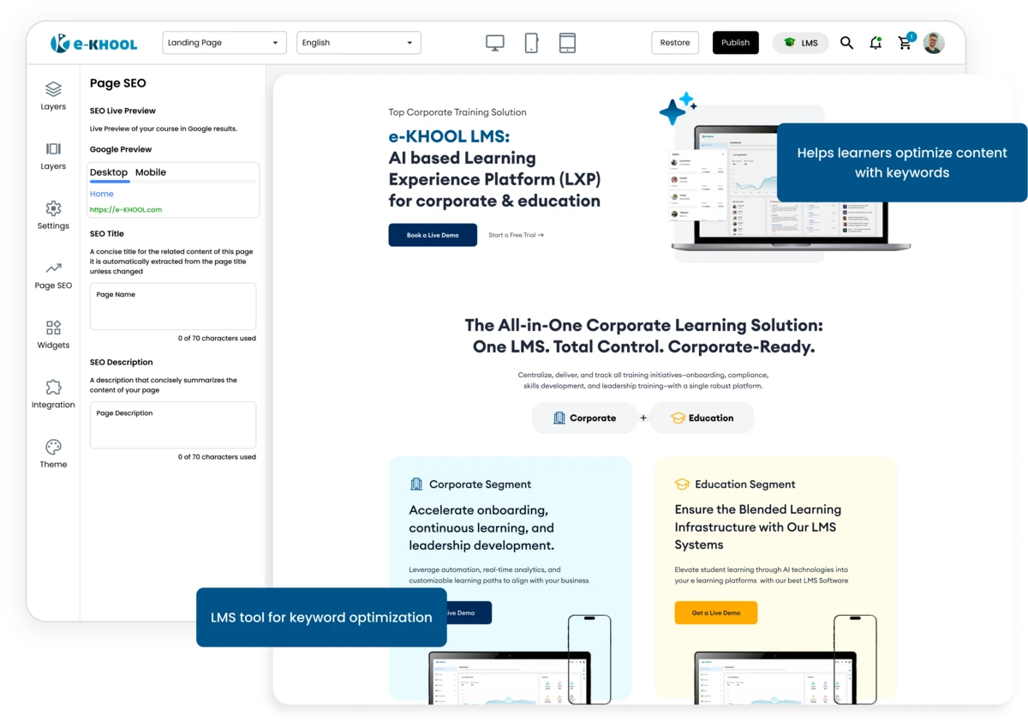
Task: Open the Home link in Google Preview
Action: [101, 194]
